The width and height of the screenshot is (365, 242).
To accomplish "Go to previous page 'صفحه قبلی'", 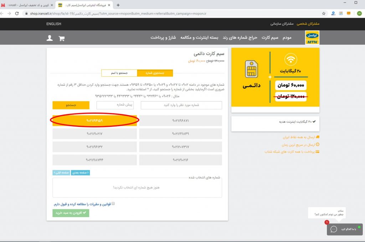I will [x=61, y=173].
